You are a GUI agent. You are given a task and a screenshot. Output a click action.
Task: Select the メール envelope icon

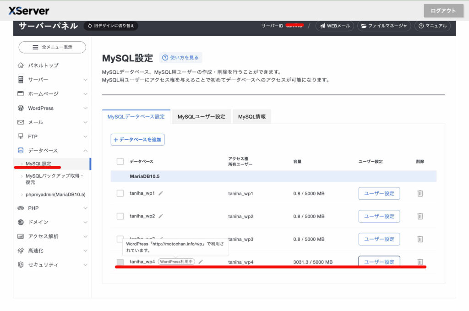point(21,122)
